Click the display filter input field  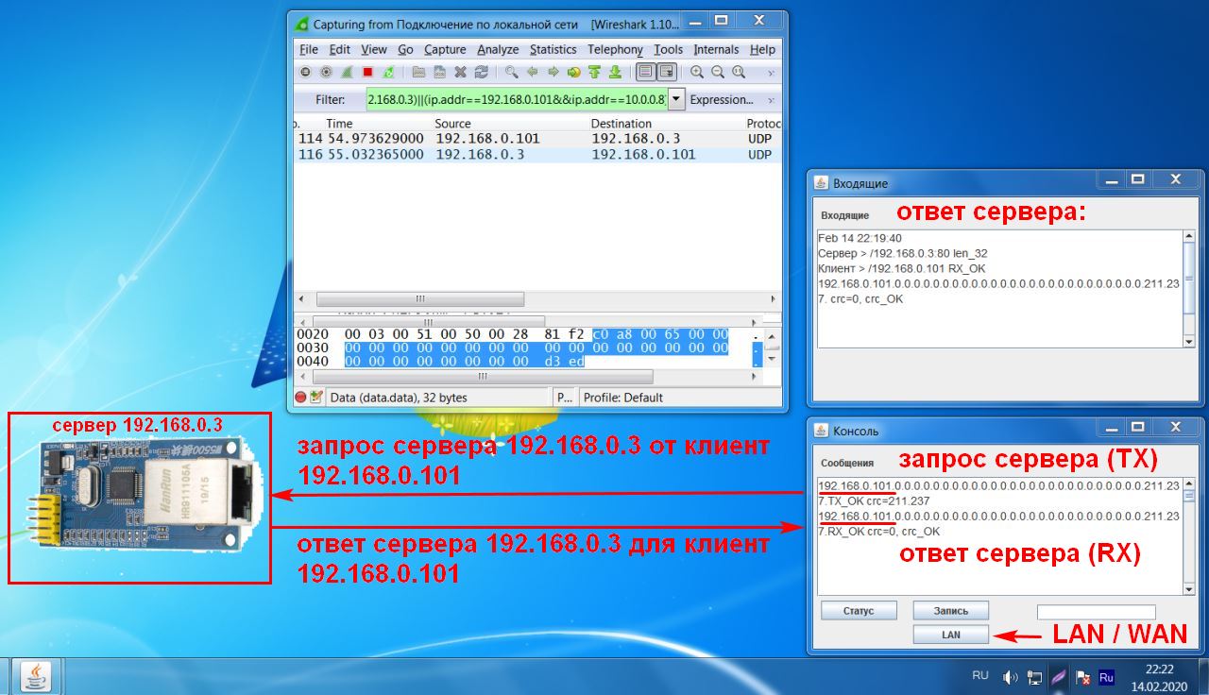click(517, 99)
